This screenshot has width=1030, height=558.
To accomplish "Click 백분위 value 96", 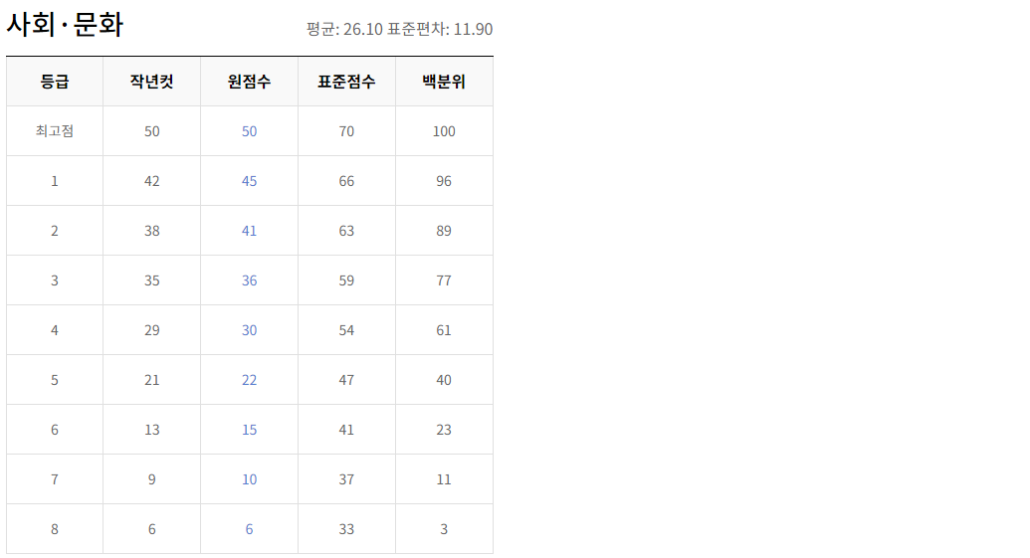I will click(x=444, y=181).
